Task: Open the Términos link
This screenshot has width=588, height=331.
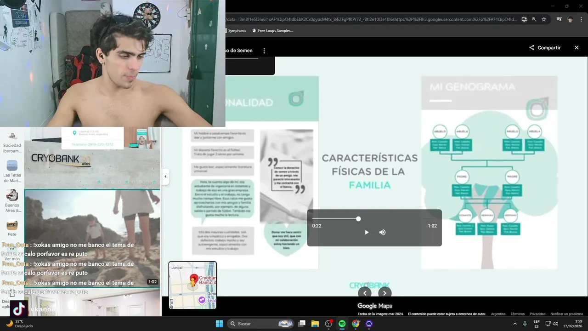Action: [x=517, y=314]
